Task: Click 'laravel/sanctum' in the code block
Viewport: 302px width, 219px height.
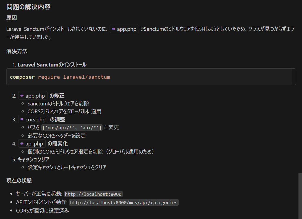Action: (x=87, y=77)
